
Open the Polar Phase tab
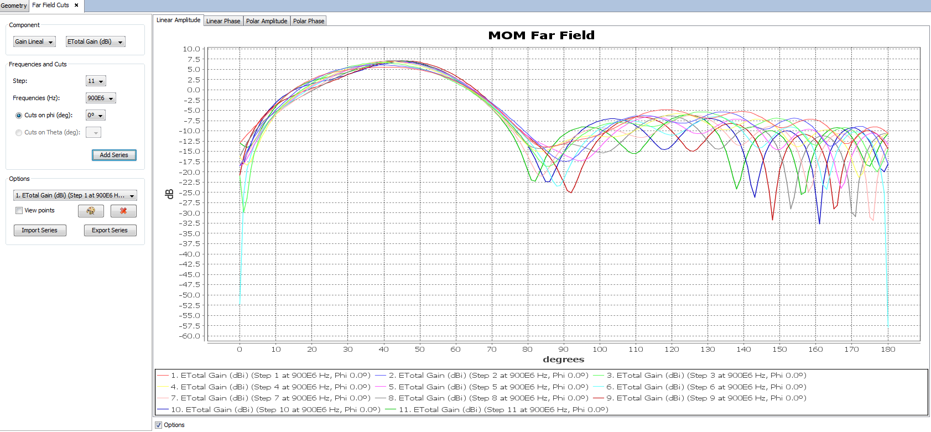308,21
